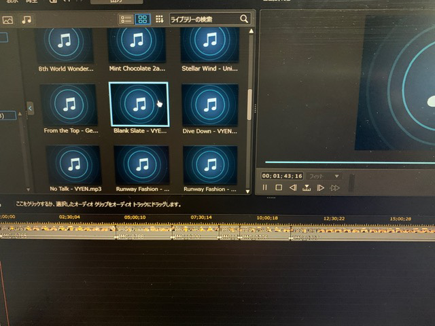Click the left panel scroll down arrow
This screenshot has width=435, height=326.
click(x=28, y=190)
